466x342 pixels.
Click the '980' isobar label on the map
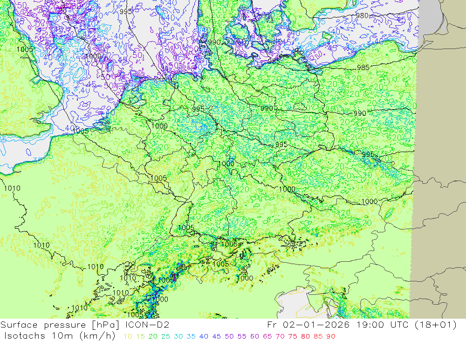coord(362,16)
